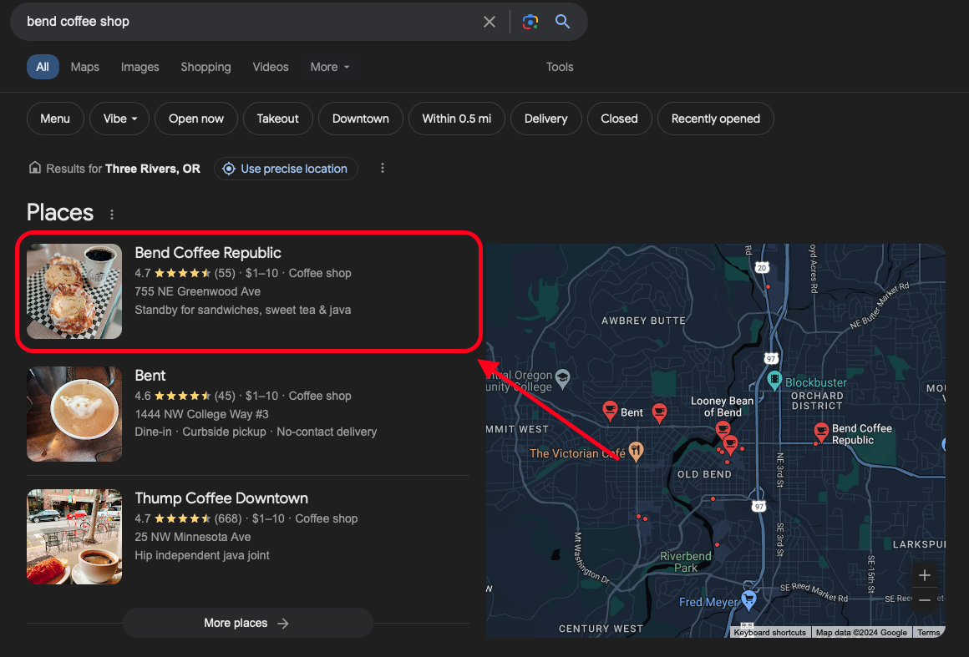Expand the More tabs dropdown
This screenshot has width=969, height=657.
[x=330, y=67]
